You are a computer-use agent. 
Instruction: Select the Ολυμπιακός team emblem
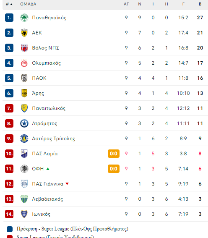point(24,63)
